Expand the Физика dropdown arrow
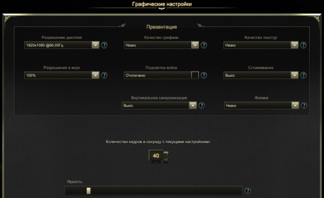 (x=295, y=105)
